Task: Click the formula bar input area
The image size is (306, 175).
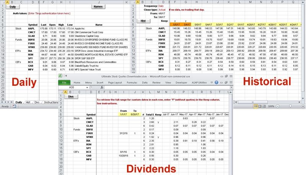Action: point(167,87)
